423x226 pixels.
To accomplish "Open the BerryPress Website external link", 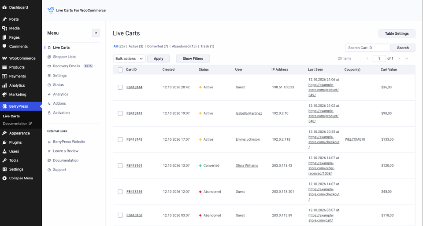I will (x=69, y=142).
